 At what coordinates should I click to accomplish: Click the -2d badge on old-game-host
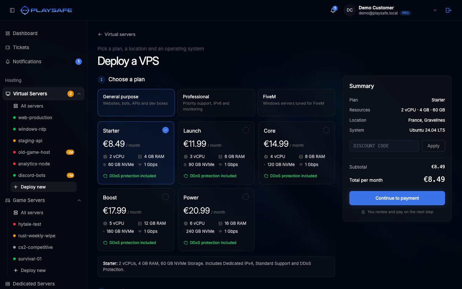[70, 152]
